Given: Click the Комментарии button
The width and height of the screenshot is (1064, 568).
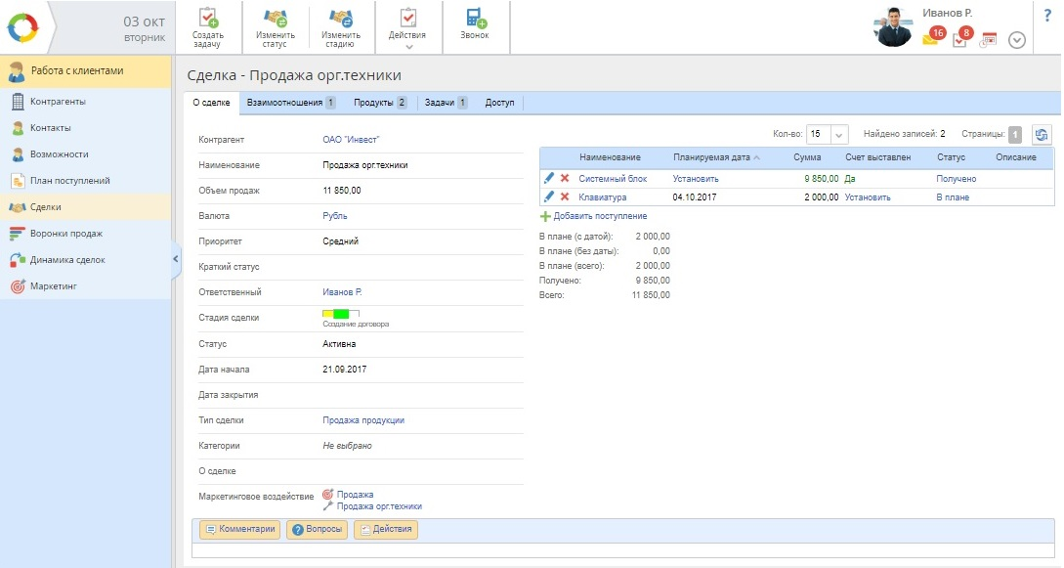Looking at the screenshot, I should (239, 529).
